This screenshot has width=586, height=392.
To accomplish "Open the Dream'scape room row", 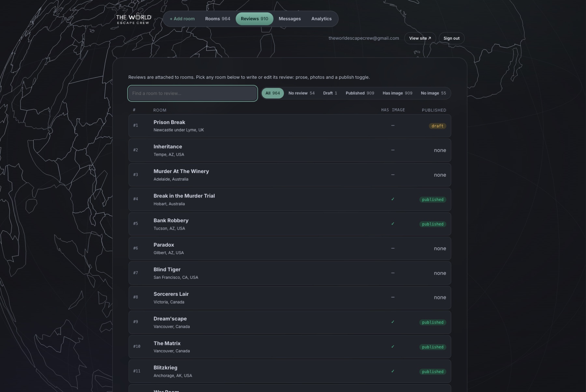I will click(x=290, y=322).
